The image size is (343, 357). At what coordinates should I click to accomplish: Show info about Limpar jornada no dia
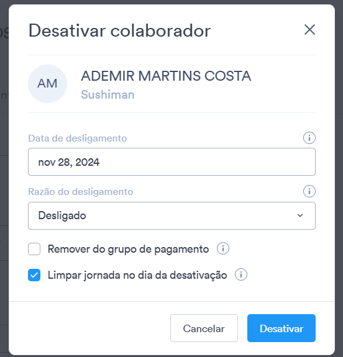[x=241, y=274]
